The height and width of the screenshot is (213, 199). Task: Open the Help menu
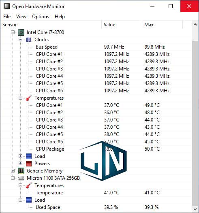(60, 17)
